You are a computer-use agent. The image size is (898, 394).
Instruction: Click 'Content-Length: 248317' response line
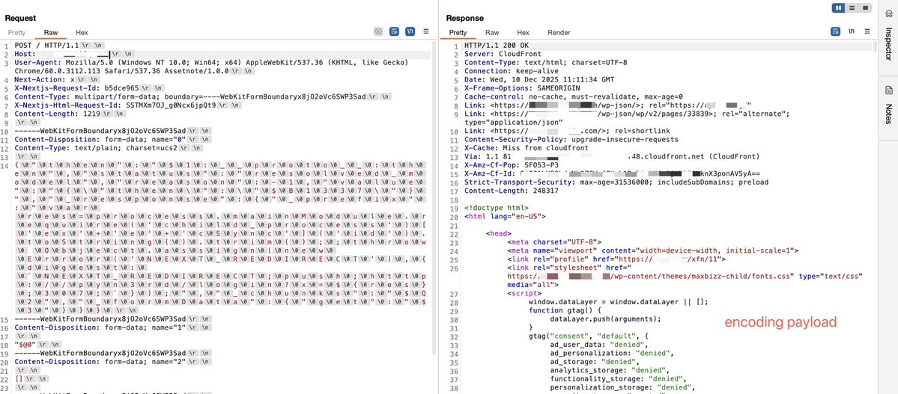click(x=512, y=189)
